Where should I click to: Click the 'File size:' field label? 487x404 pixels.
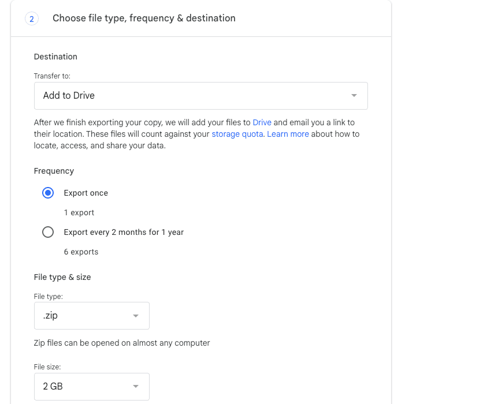click(47, 366)
